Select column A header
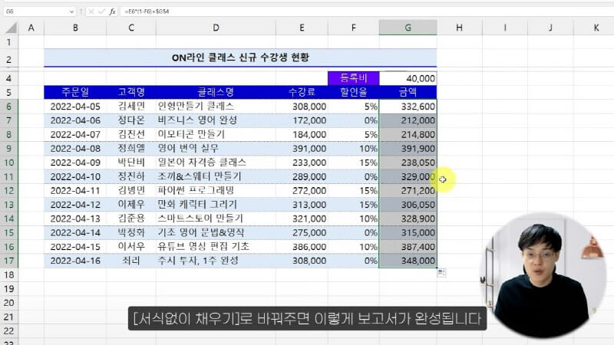The width and height of the screenshot is (614, 345). point(31,28)
